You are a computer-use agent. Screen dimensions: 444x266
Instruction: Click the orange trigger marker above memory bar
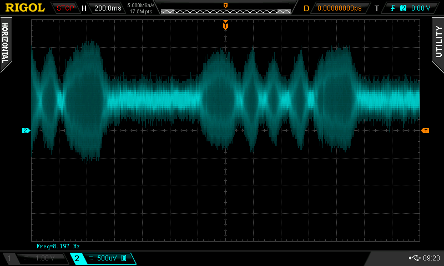(226, 6)
